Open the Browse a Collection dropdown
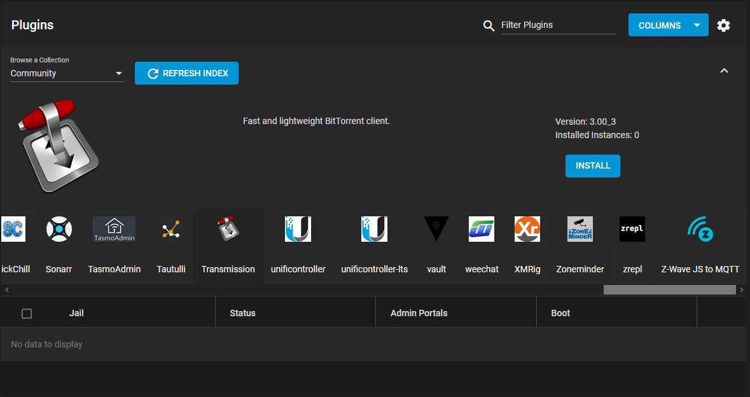 [67, 73]
